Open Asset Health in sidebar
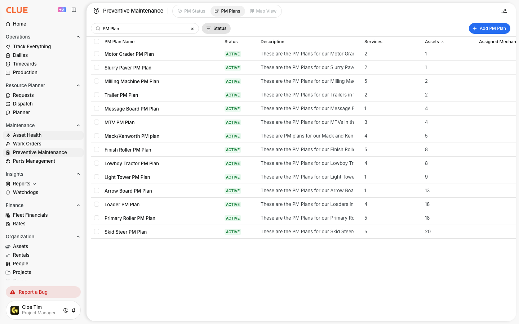 (x=43, y=135)
